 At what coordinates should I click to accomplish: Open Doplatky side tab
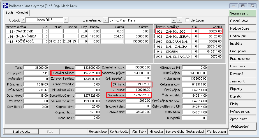coord(242,96)
